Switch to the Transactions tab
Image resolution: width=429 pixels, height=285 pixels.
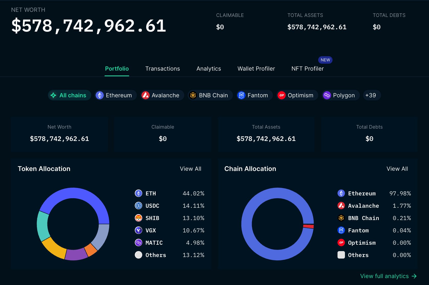162,69
